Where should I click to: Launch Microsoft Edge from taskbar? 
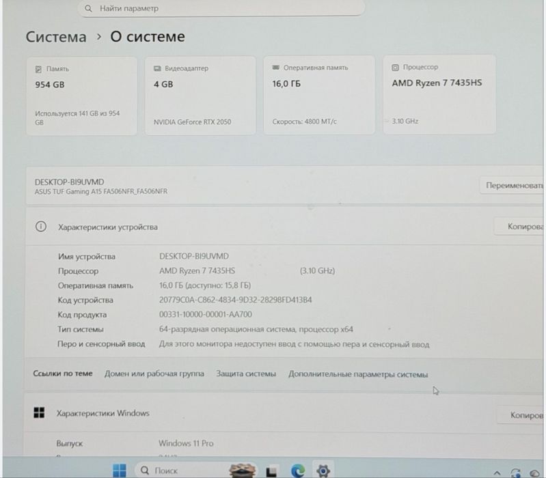point(298,470)
